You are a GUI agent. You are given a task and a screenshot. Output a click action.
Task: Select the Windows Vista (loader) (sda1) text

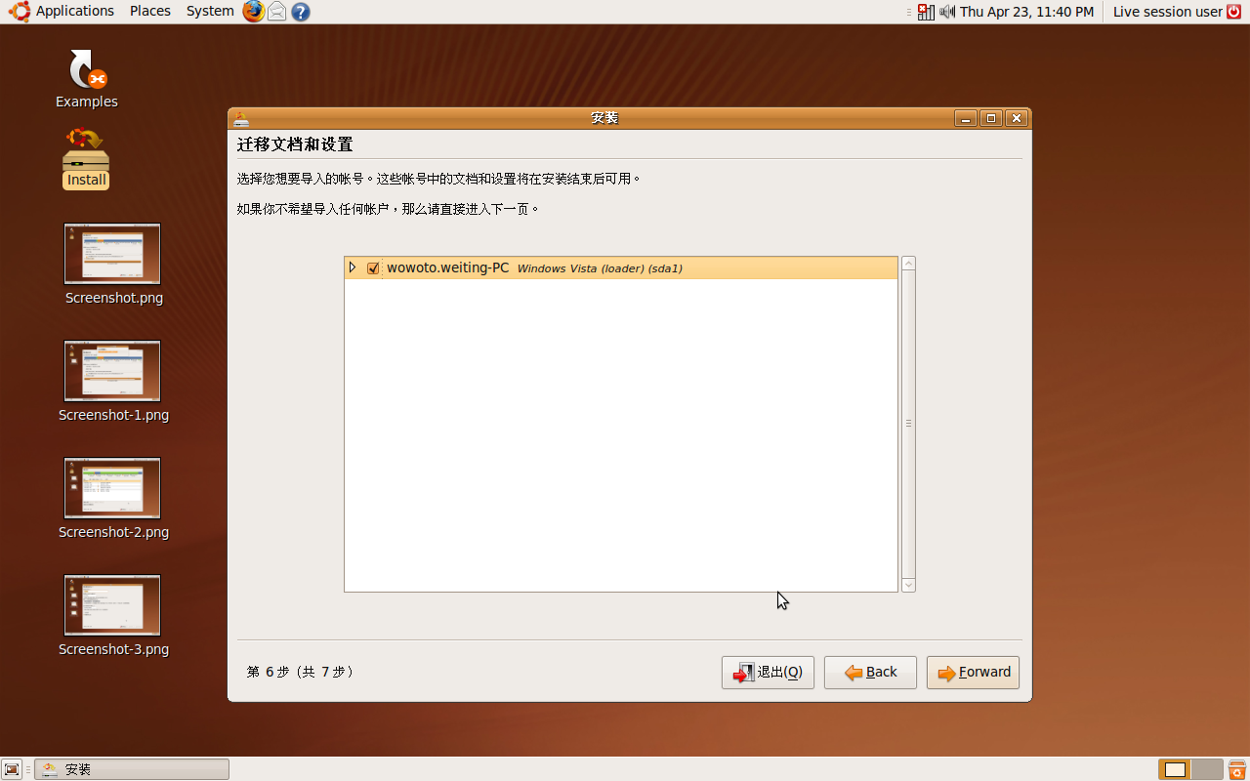(600, 268)
